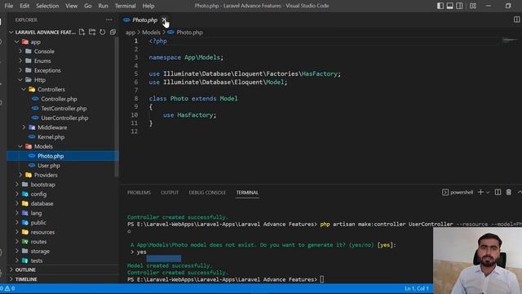Toggle bottom panel layout icon
522x294 pixels.
point(449,6)
